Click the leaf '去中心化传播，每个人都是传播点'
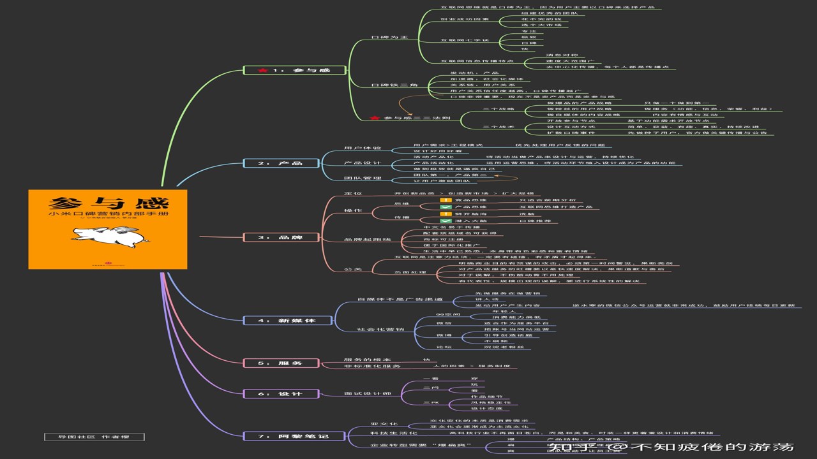The image size is (817, 459). coord(607,67)
